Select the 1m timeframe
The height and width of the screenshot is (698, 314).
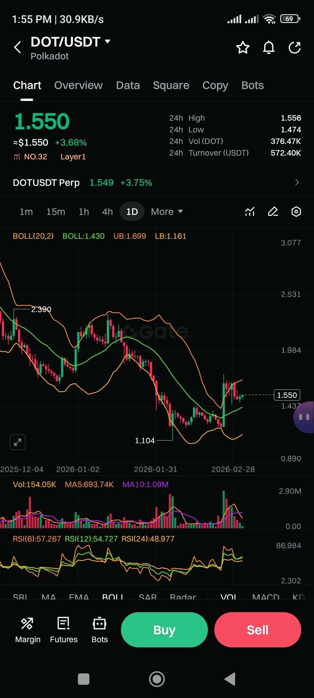pyautogui.click(x=26, y=211)
